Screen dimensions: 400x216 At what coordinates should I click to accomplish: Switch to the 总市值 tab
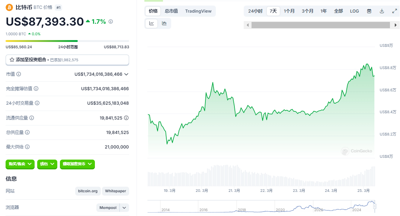coord(171,11)
